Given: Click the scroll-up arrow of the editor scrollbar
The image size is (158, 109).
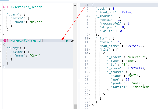Looking at the screenshot, I should tap(75, 5).
